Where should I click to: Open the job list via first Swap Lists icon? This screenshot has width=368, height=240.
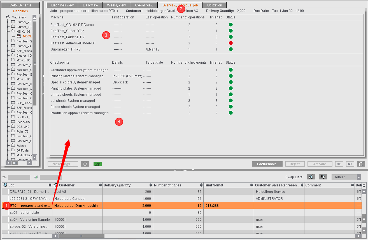coord(311,177)
